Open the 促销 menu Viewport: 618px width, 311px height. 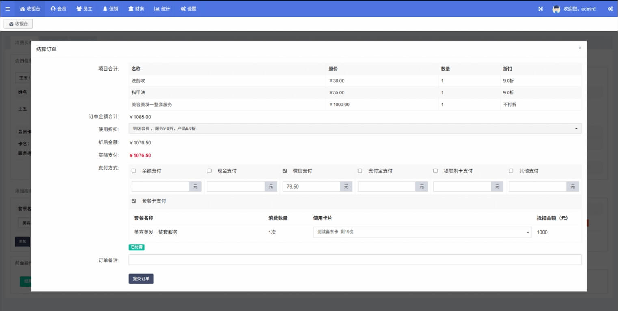click(110, 9)
